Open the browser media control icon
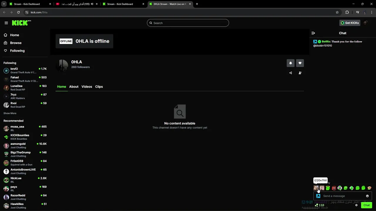 (357, 12)
